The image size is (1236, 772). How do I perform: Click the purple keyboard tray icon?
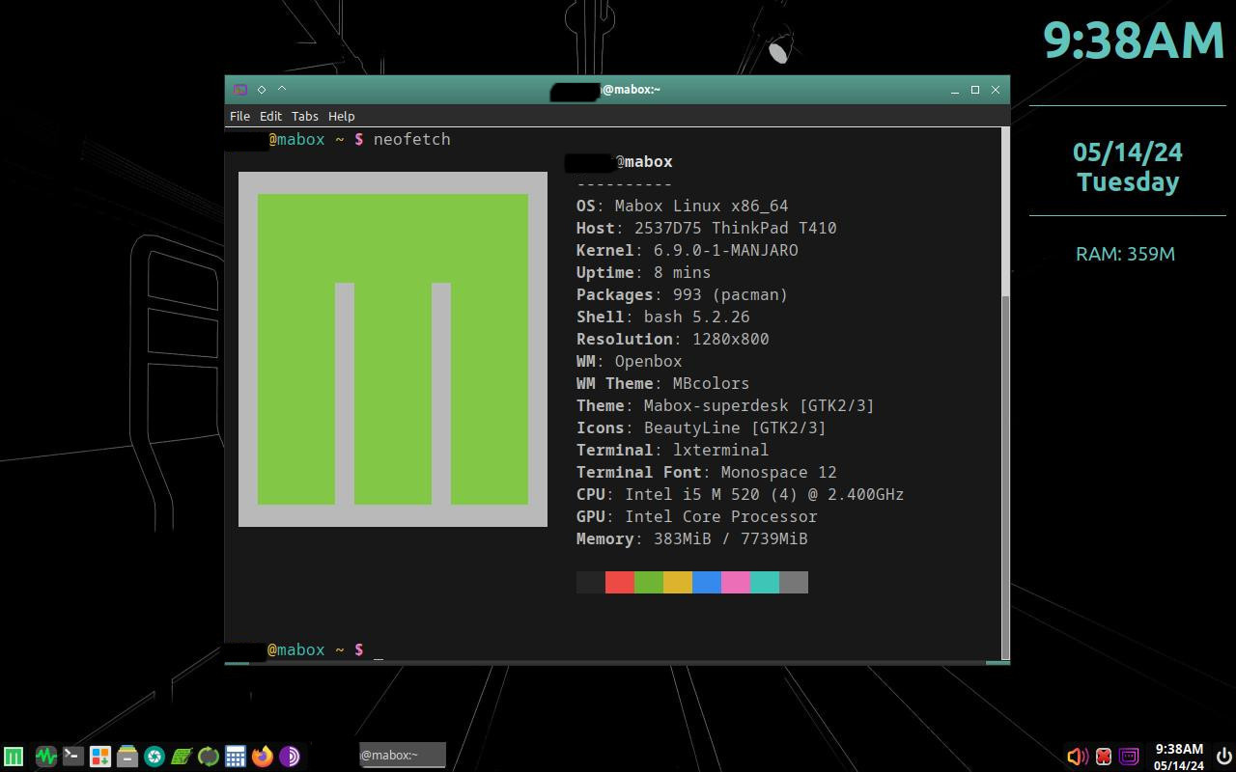tap(1128, 756)
